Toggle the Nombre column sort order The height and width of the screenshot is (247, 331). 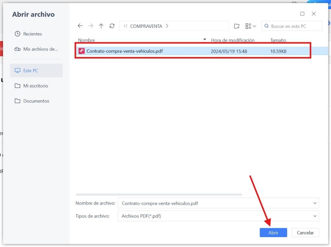pyautogui.click(x=205, y=39)
